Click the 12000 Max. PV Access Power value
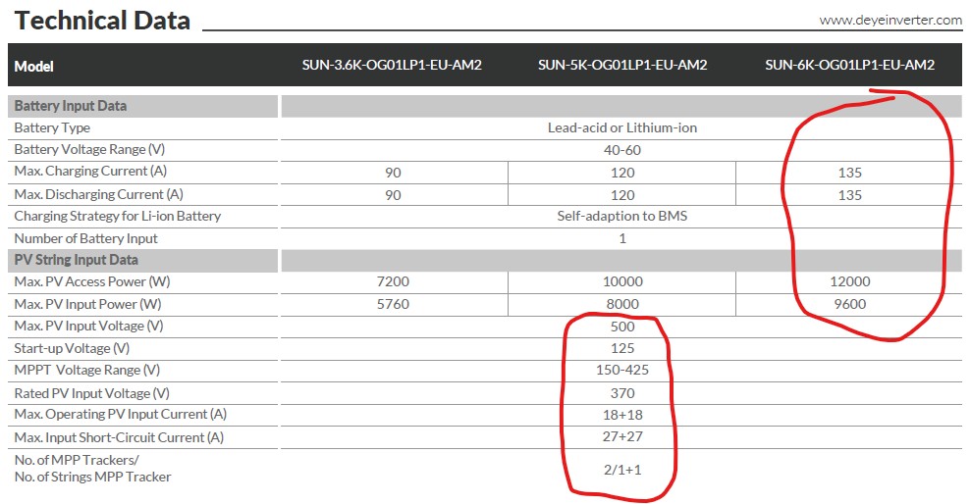Viewport: 971px width, 504px height. (849, 281)
